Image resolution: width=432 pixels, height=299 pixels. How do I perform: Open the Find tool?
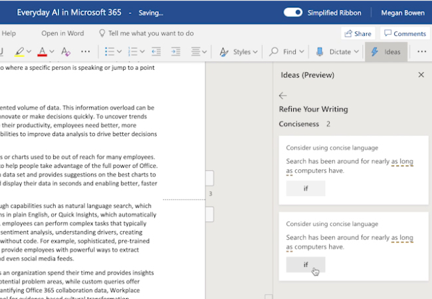[x=286, y=52]
